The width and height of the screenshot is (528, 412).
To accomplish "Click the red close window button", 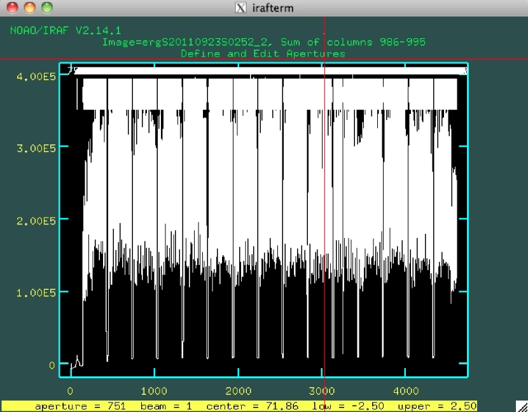I will [x=12, y=8].
